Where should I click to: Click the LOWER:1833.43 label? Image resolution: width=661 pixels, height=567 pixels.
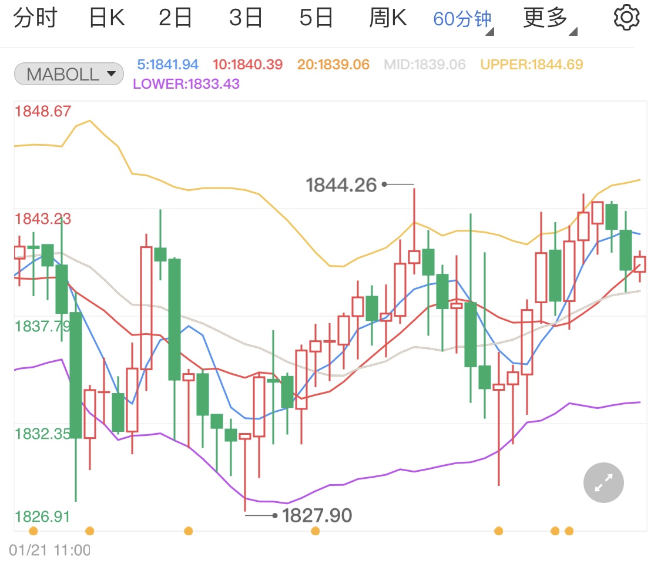click(x=186, y=84)
